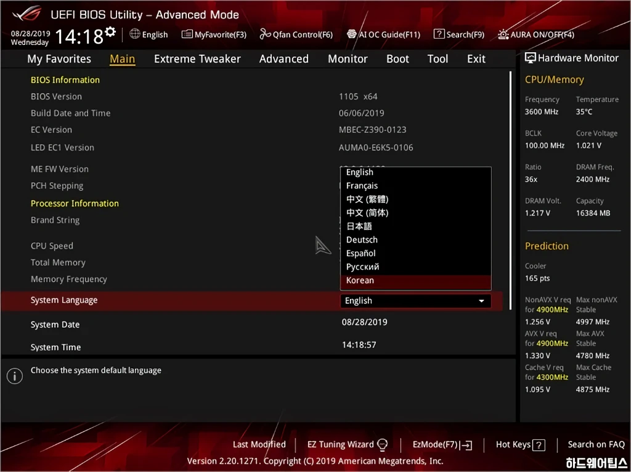Click the PCH Stepping label
631x472 pixels.
[57, 186]
